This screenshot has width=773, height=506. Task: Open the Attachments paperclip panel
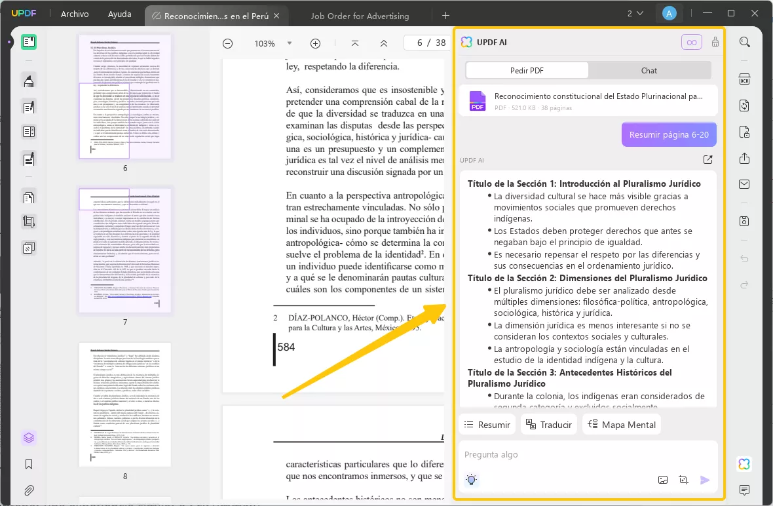tap(29, 490)
